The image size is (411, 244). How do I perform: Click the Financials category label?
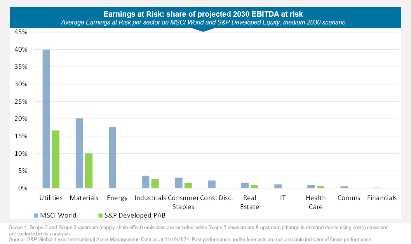coord(382,198)
